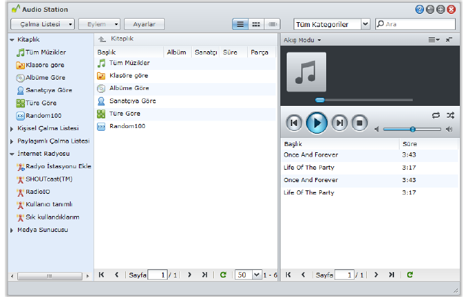The image size is (464, 297).
Task: Switch to list view mode
Action: pyautogui.click(x=241, y=24)
